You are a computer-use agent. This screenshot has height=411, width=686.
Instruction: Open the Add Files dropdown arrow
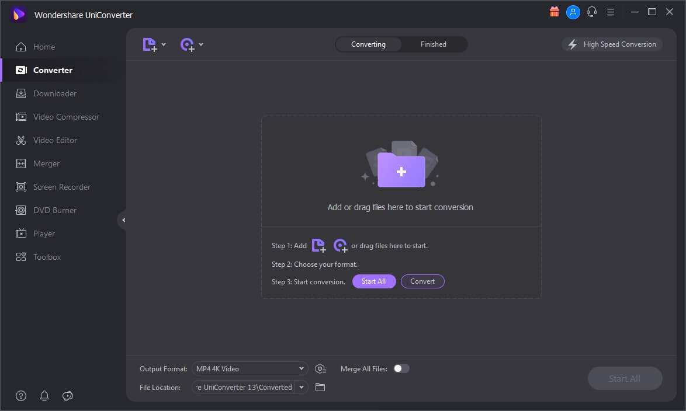tap(164, 44)
